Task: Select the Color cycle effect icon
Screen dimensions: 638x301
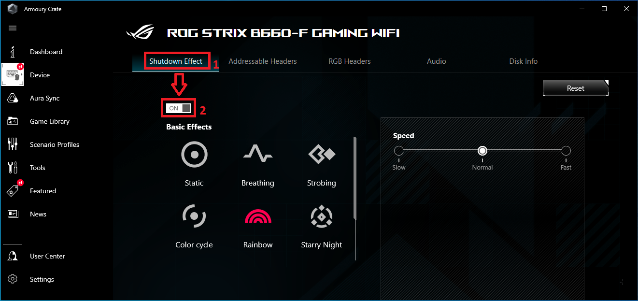Action: 194,216
